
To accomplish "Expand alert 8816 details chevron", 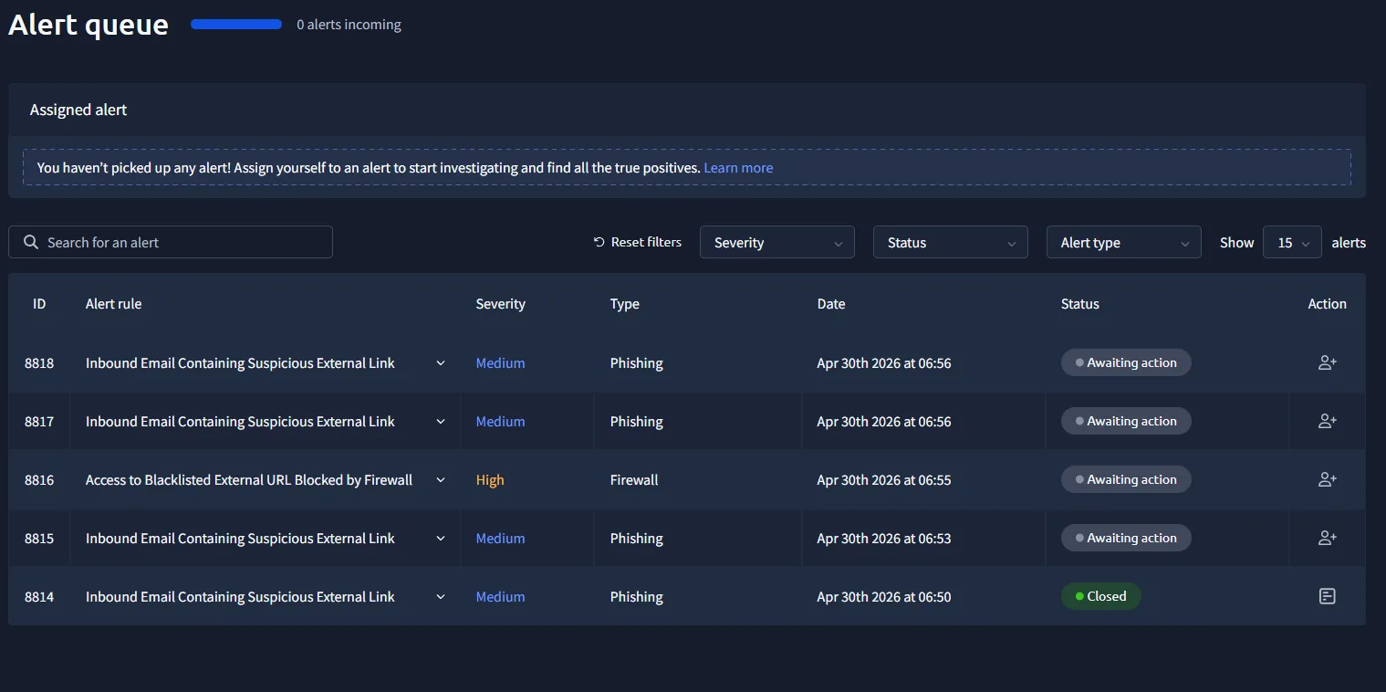I will 441,480.
